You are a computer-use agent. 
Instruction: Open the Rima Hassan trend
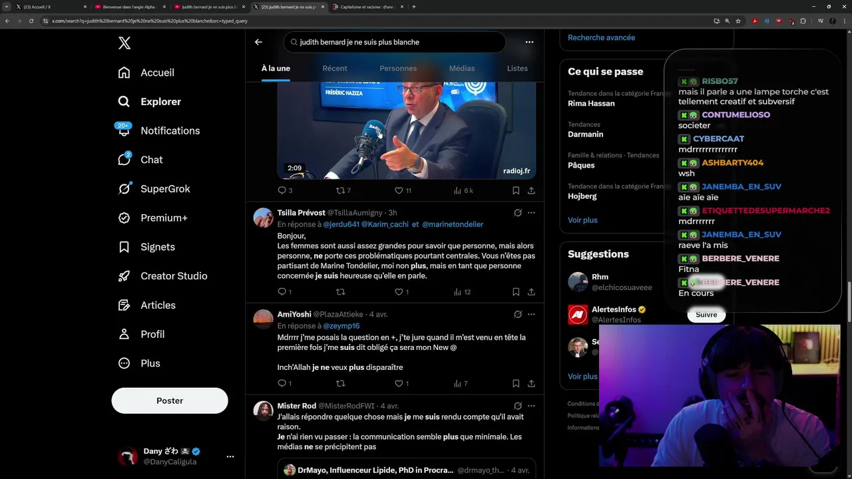click(x=591, y=104)
